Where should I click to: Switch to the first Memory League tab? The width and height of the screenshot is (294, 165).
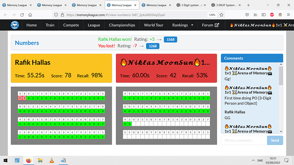17,5
